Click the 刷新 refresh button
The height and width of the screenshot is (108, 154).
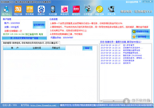(87, 48)
